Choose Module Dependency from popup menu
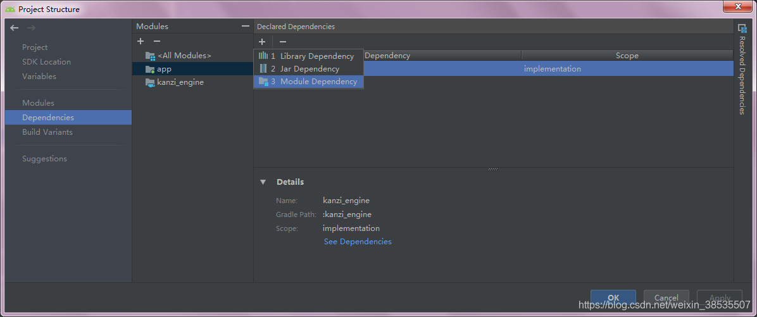Viewport: 757px width, 317px height. point(308,82)
